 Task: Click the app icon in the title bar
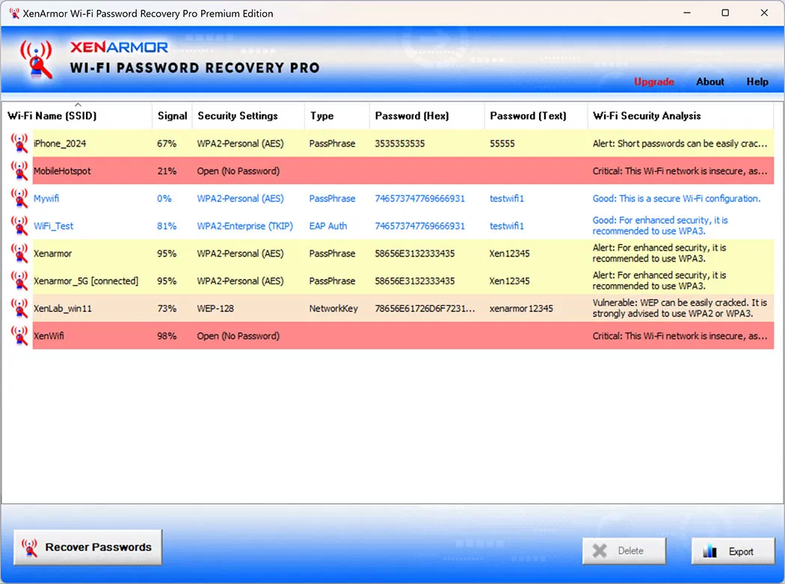13,13
